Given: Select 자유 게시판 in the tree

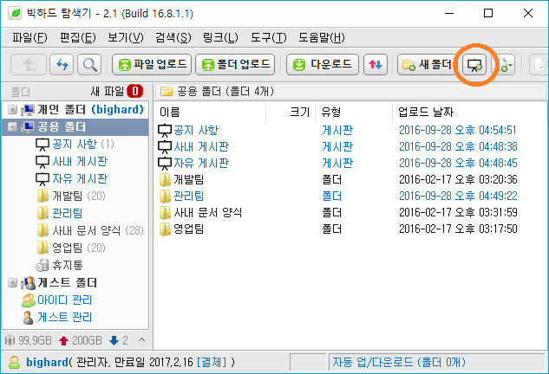Looking at the screenshot, I should pyautogui.click(x=80, y=178).
